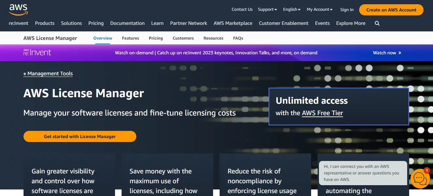The image size is (433, 196).
Task: Expand the My Account dropdown
Action: point(320,9)
